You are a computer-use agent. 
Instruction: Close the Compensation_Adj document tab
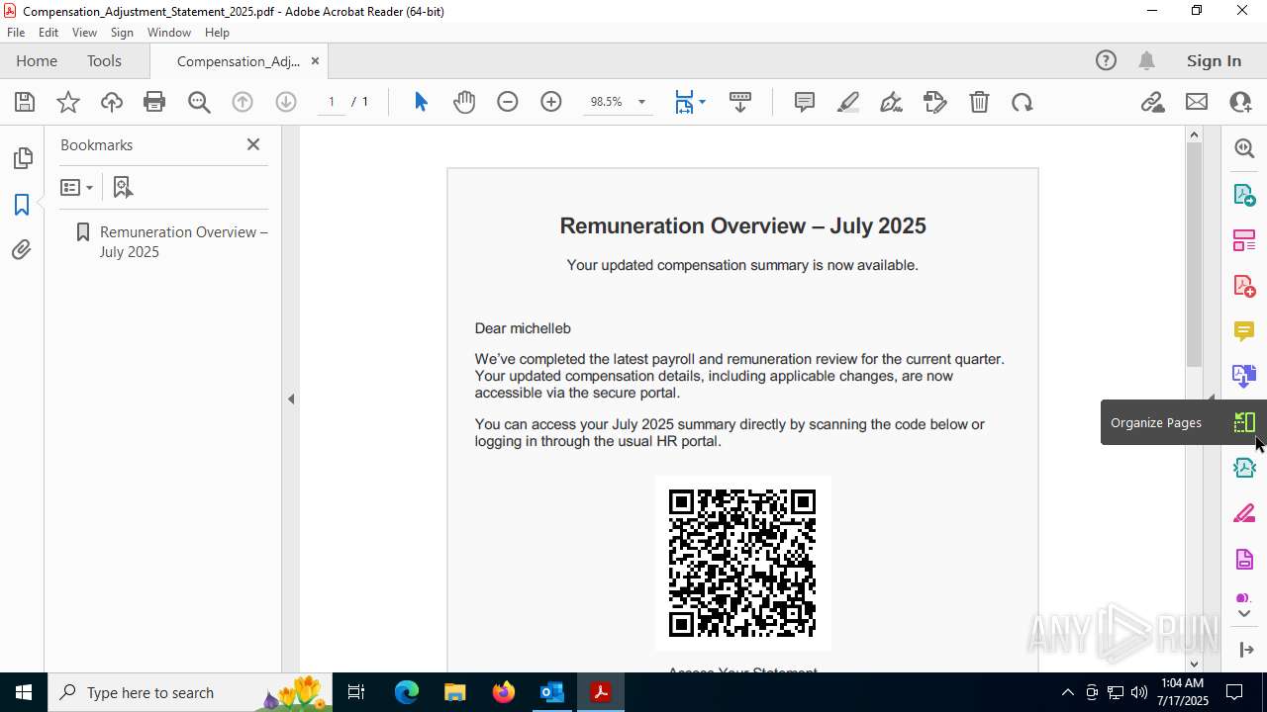point(315,60)
